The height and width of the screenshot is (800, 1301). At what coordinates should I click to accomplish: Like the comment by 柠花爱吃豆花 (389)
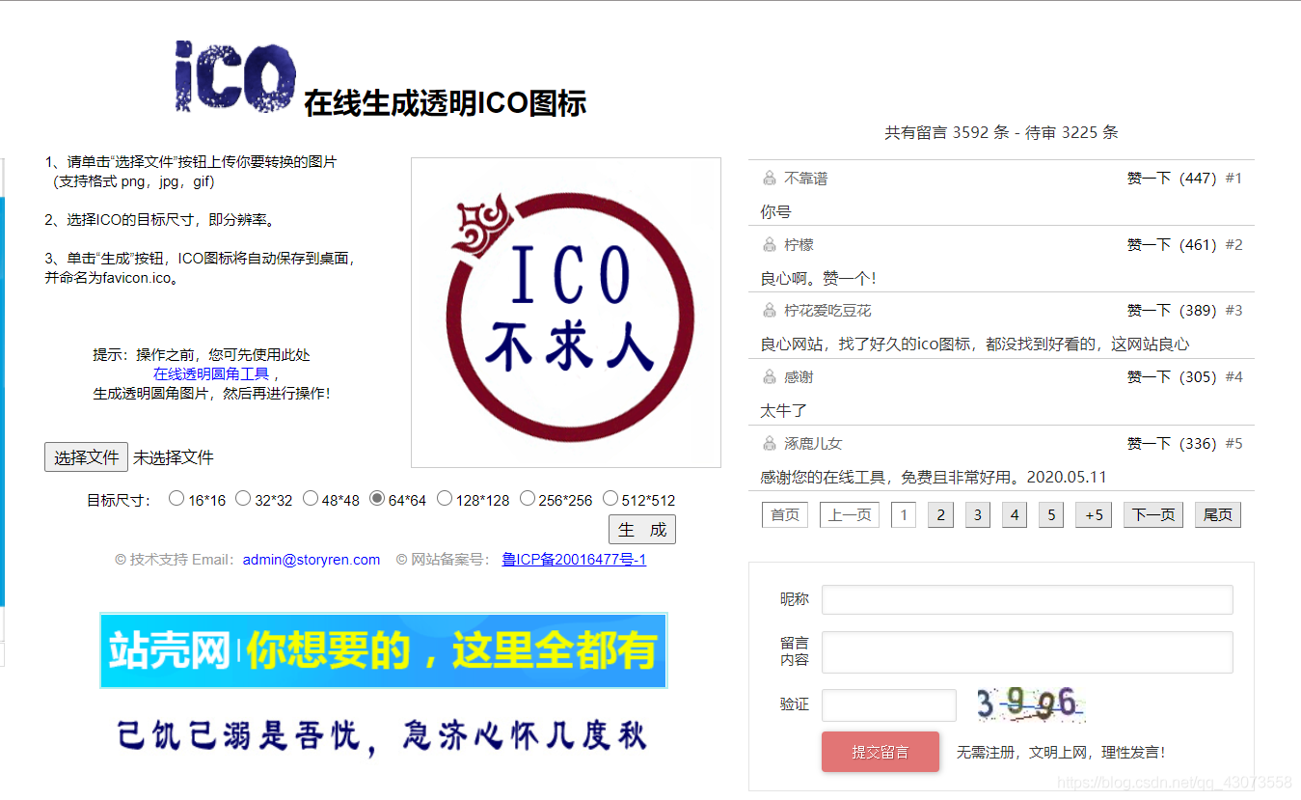coord(1172,311)
